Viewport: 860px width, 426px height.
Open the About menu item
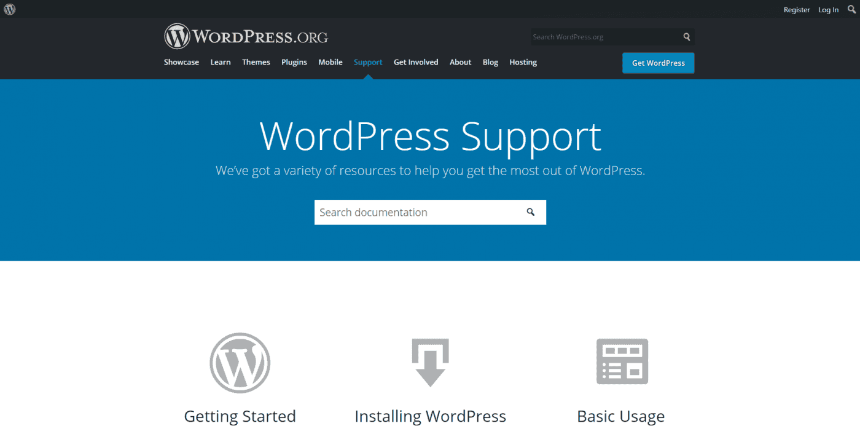460,62
